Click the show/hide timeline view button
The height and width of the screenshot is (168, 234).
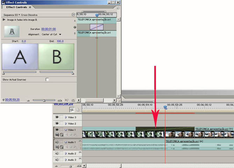73,15
